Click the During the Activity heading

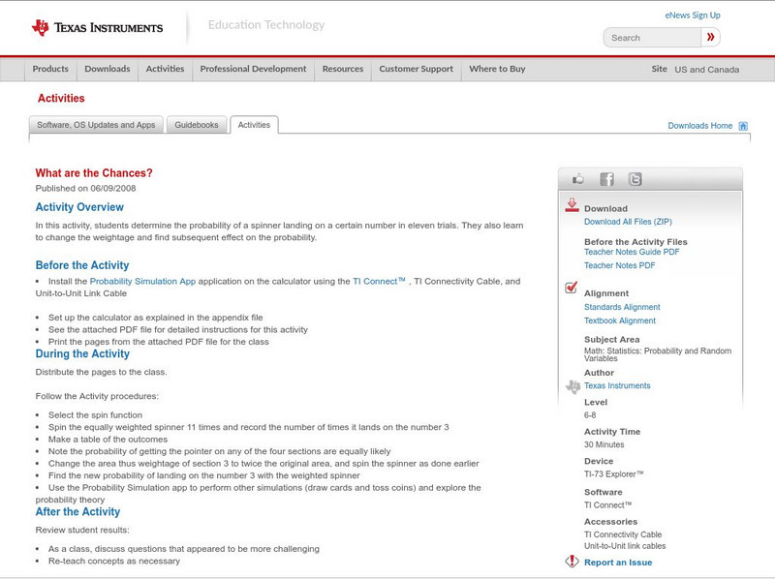point(82,353)
